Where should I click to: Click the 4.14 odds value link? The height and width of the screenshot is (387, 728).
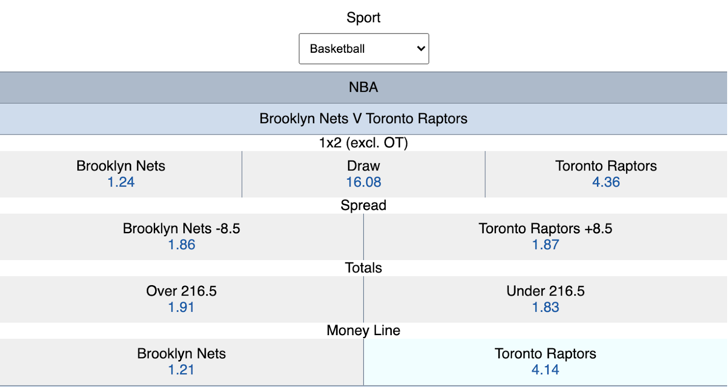546,370
